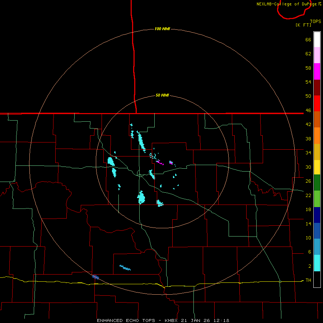Click the ENHANCED ECHO TOPS title text
The image size is (323, 323).
(126, 320)
